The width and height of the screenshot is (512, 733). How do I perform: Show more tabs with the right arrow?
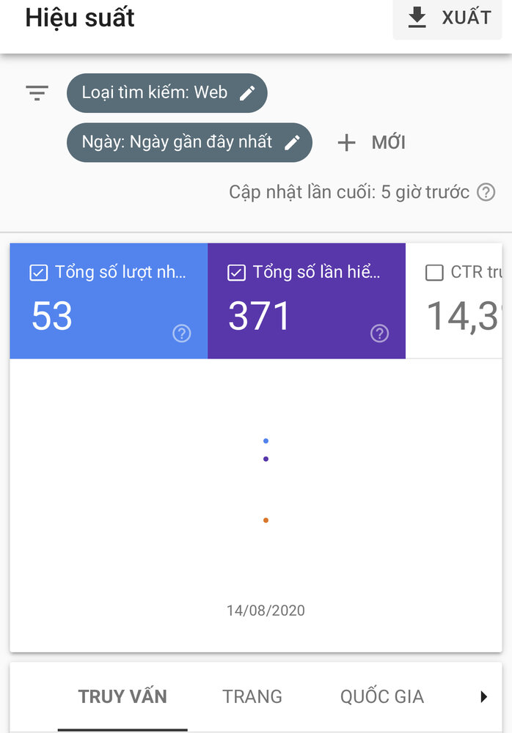tap(483, 696)
